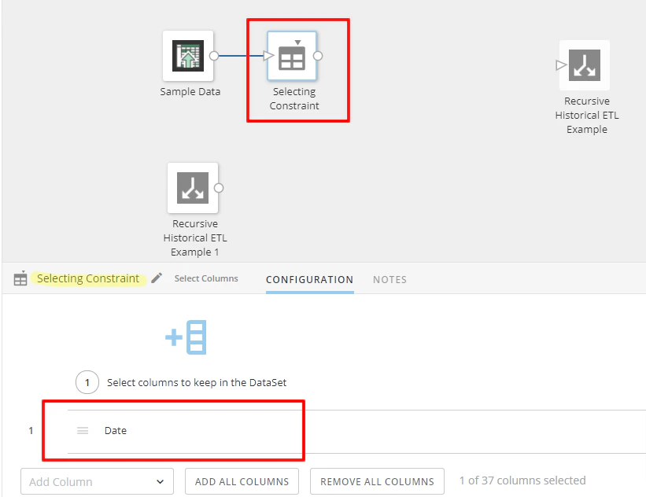Select the Sample Data input tile
This screenshot has width=646, height=497.
[188, 56]
